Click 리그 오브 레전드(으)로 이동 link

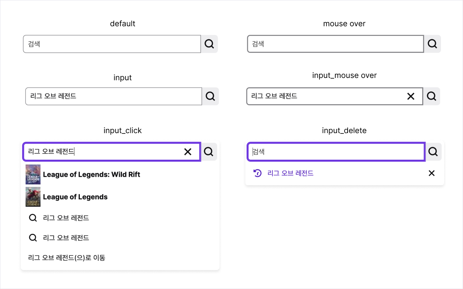[x=67, y=258]
